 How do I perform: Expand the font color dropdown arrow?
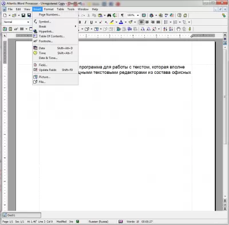point(125,22)
